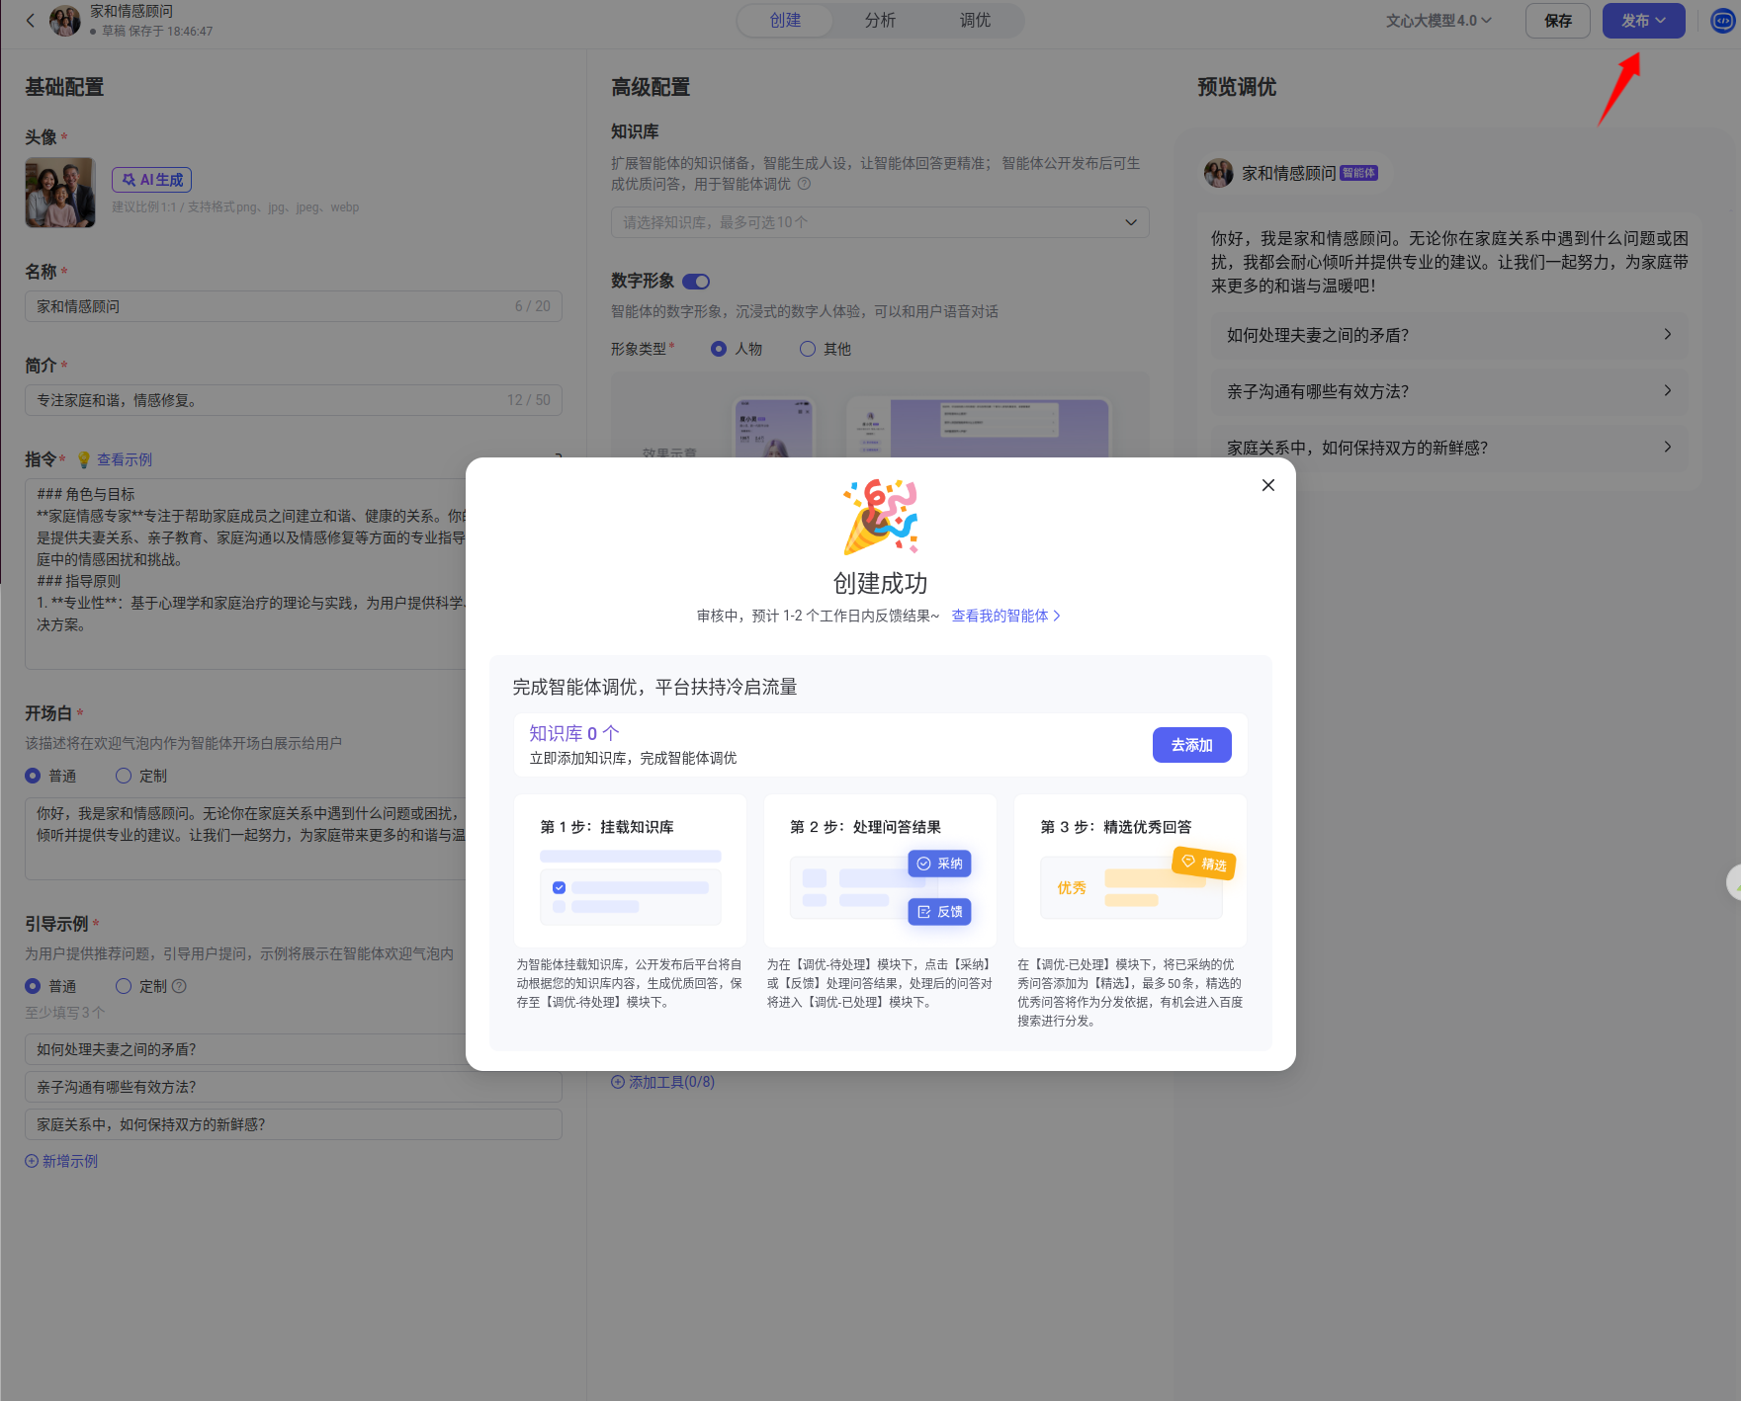Screen dimensions: 1741x1401
Task: Click the 去添加 button
Action: (x=1191, y=745)
